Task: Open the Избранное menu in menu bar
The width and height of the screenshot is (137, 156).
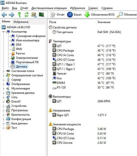Action: (x=78, y=8)
